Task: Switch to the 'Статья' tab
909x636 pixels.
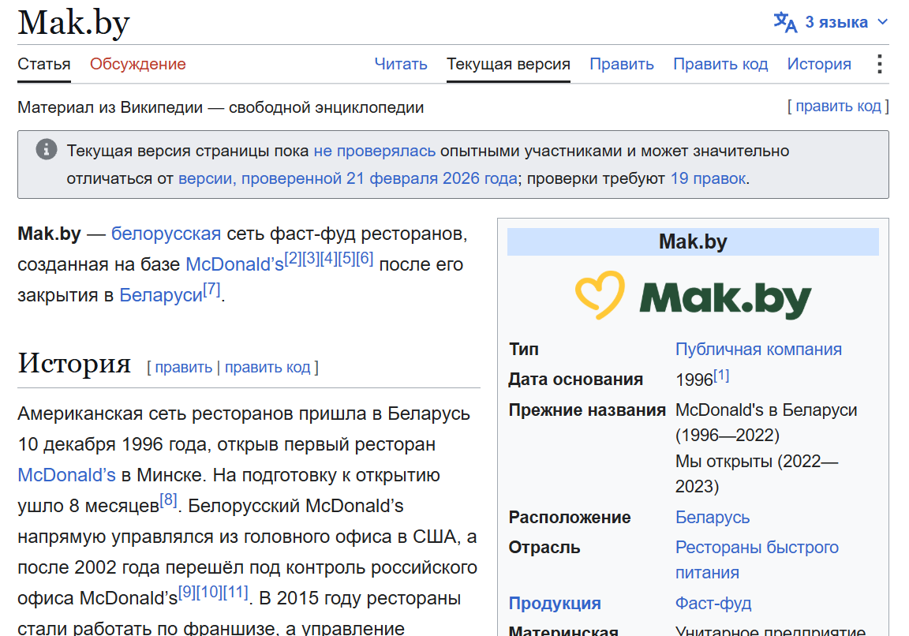Action: 44,64
